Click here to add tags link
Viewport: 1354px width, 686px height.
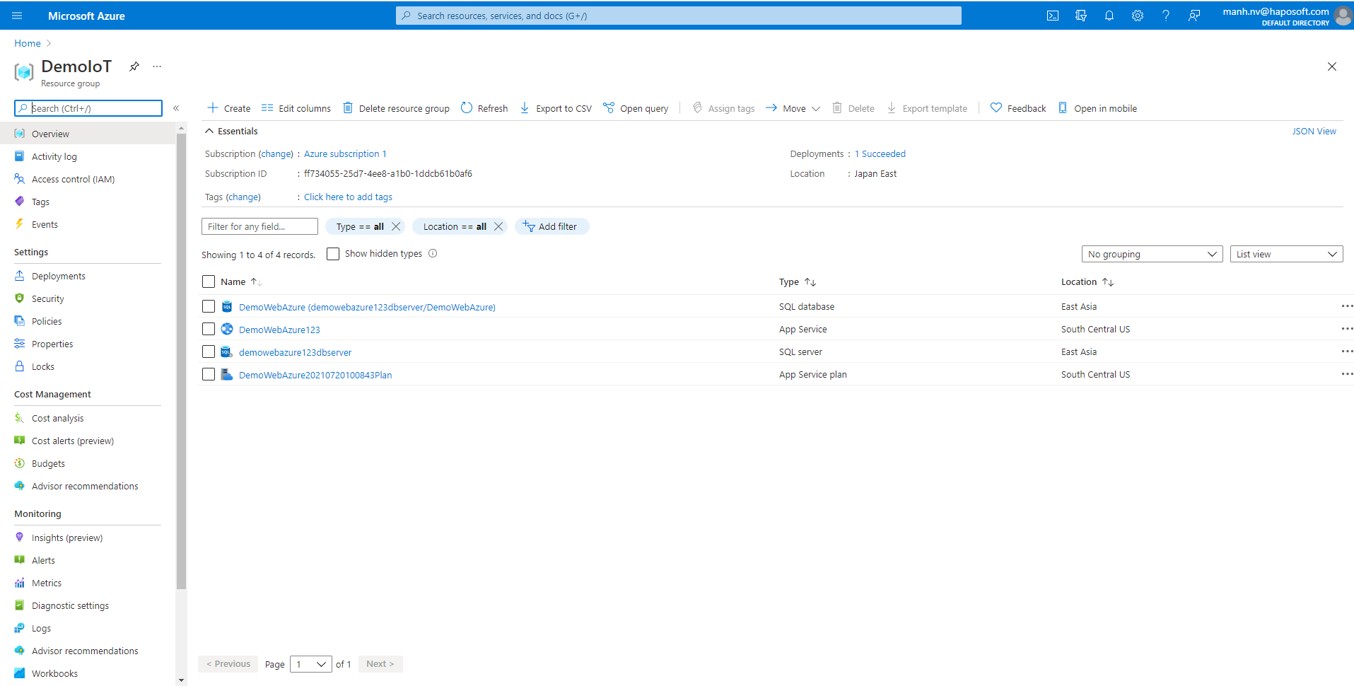tap(348, 197)
